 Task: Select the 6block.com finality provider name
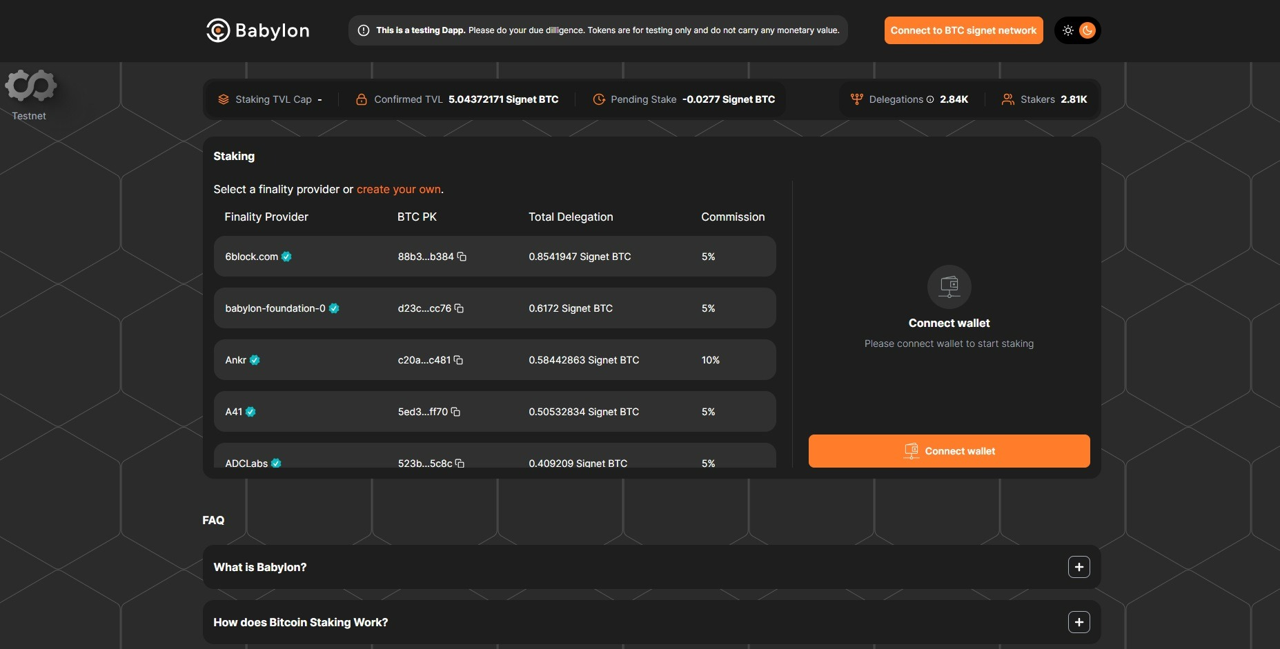(252, 257)
